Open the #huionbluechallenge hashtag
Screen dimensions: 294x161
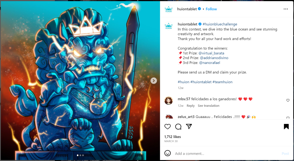point(220,24)
